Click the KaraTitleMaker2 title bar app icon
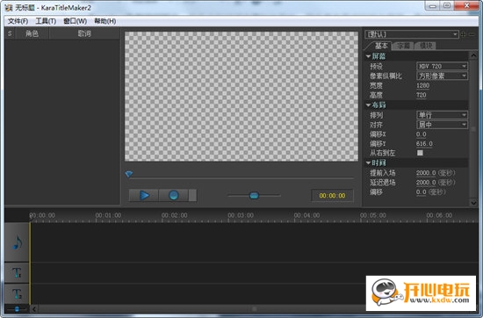 tap(9, 7)
